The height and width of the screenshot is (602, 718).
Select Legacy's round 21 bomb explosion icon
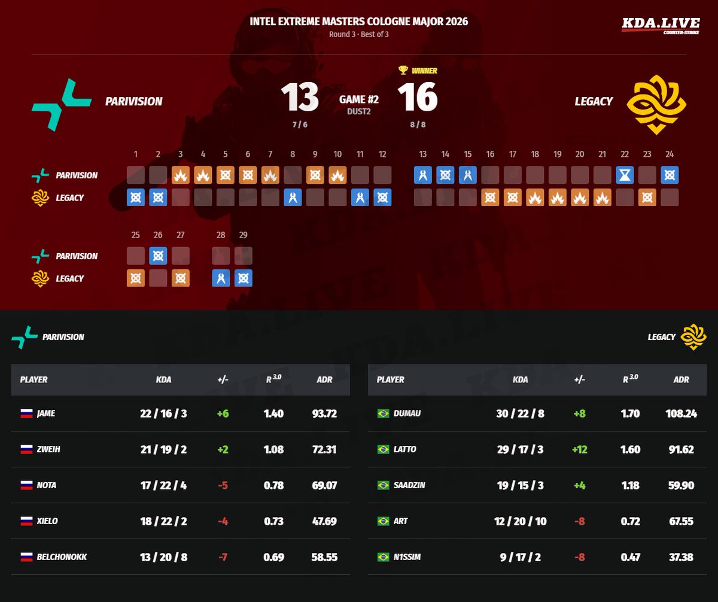603,197
